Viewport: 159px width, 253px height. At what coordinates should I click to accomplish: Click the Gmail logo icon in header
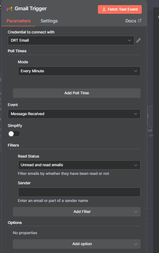coord(9,9)
